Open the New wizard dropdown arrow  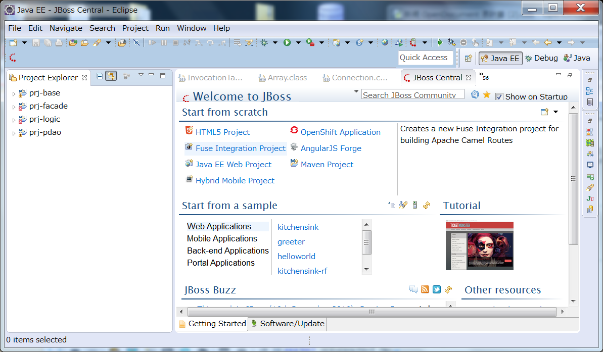tap(24, 42)
